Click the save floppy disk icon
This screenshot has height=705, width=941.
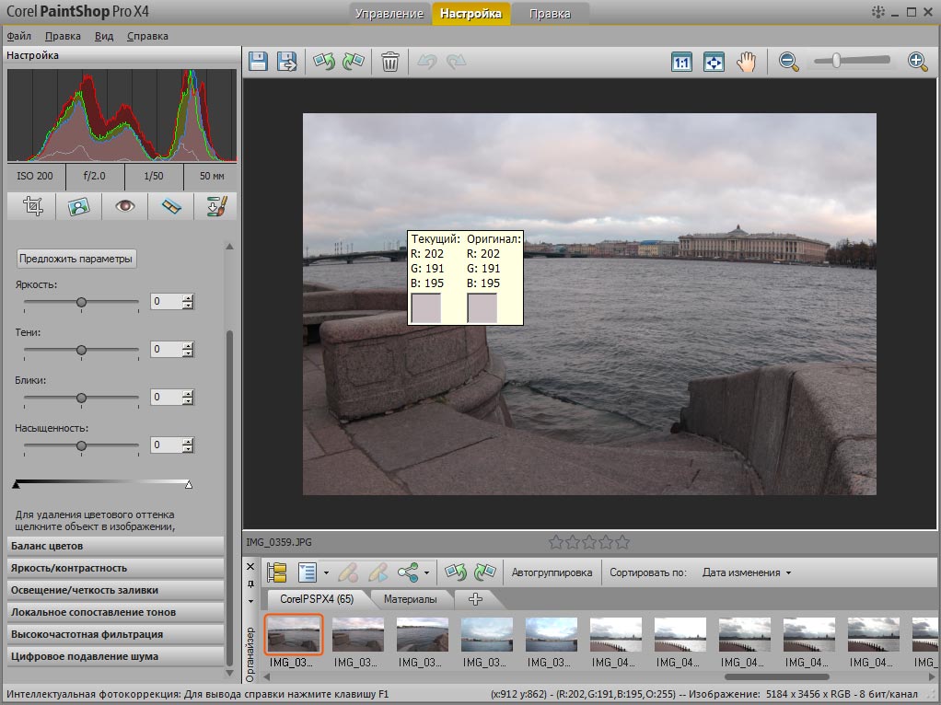[259, 62]
